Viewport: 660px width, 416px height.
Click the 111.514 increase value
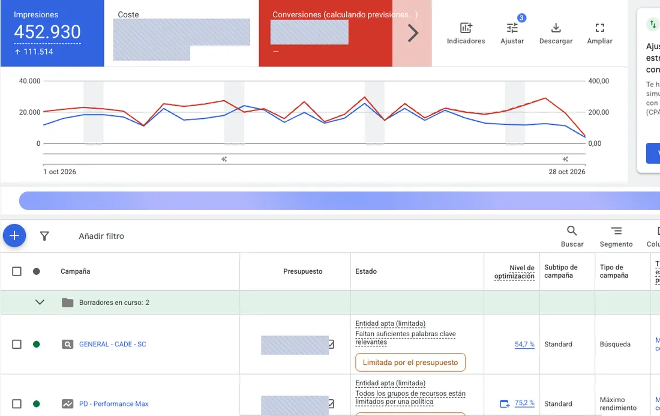34,52
